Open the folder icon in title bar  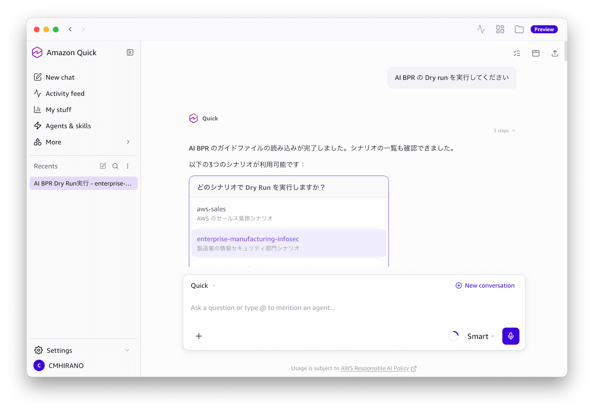(x=519, y=29)
